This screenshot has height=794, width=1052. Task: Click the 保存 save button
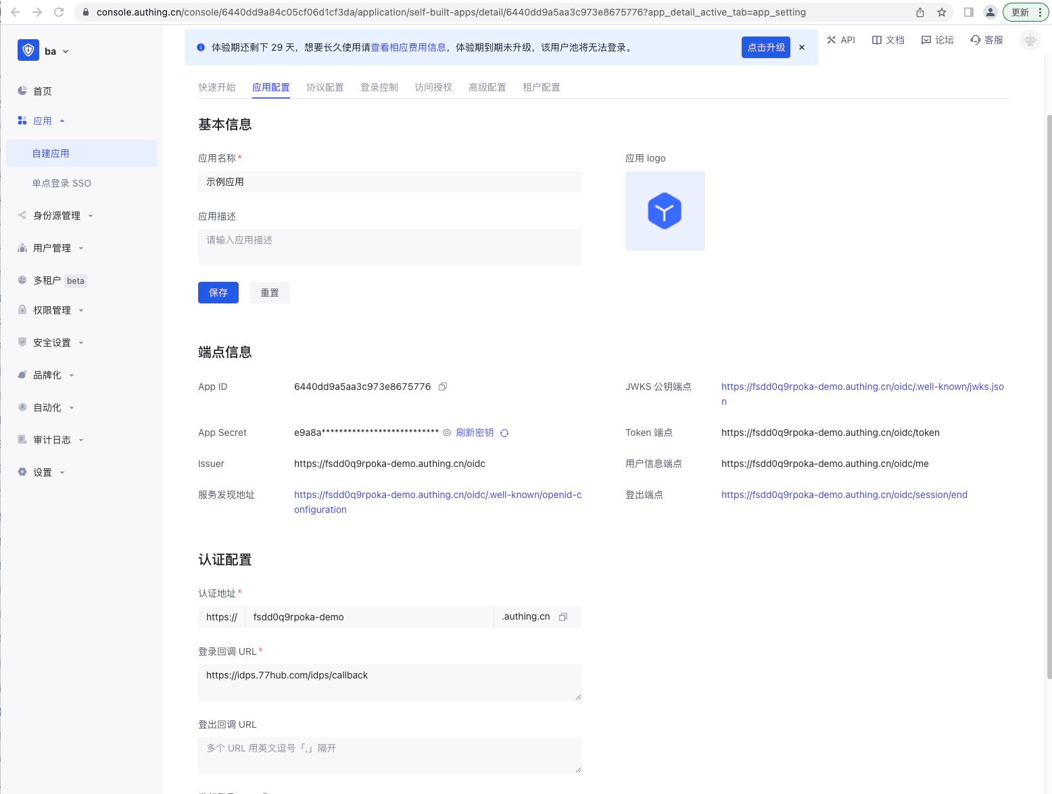coord(218,293)
